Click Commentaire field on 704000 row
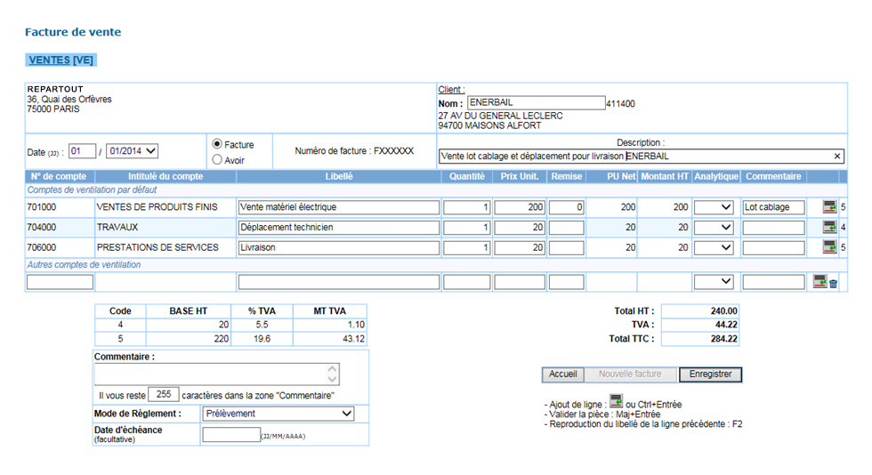The width and height of the screenshot is (872, 475). click(x=773, y=227)
